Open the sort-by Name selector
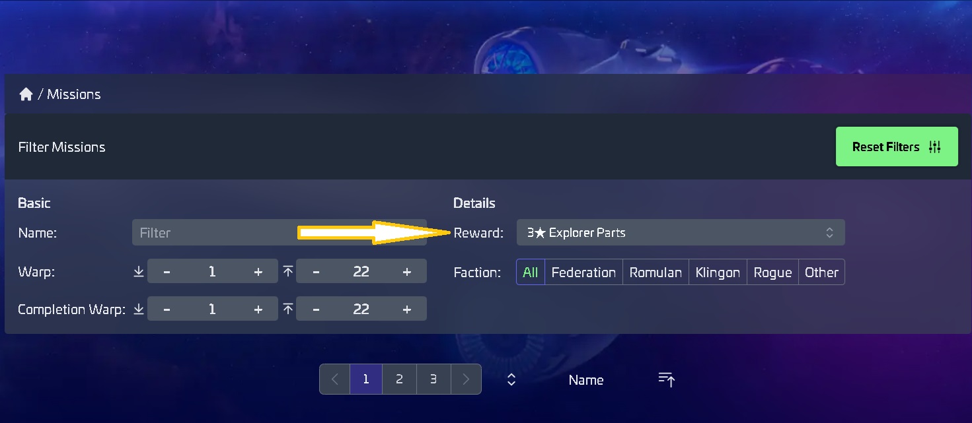972x423 pixels. point(586,380)
